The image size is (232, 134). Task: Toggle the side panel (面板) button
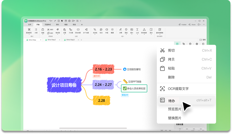pyautogui.click(x=202, y=40)
